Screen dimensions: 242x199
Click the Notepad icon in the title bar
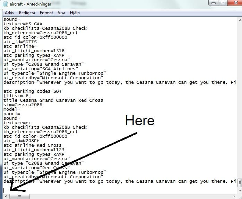5,4
